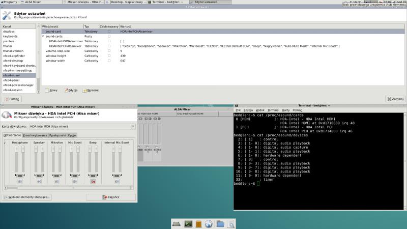
Task: Open file manager folder in dock
Action: pyautogui.click(x=220, y=223)
